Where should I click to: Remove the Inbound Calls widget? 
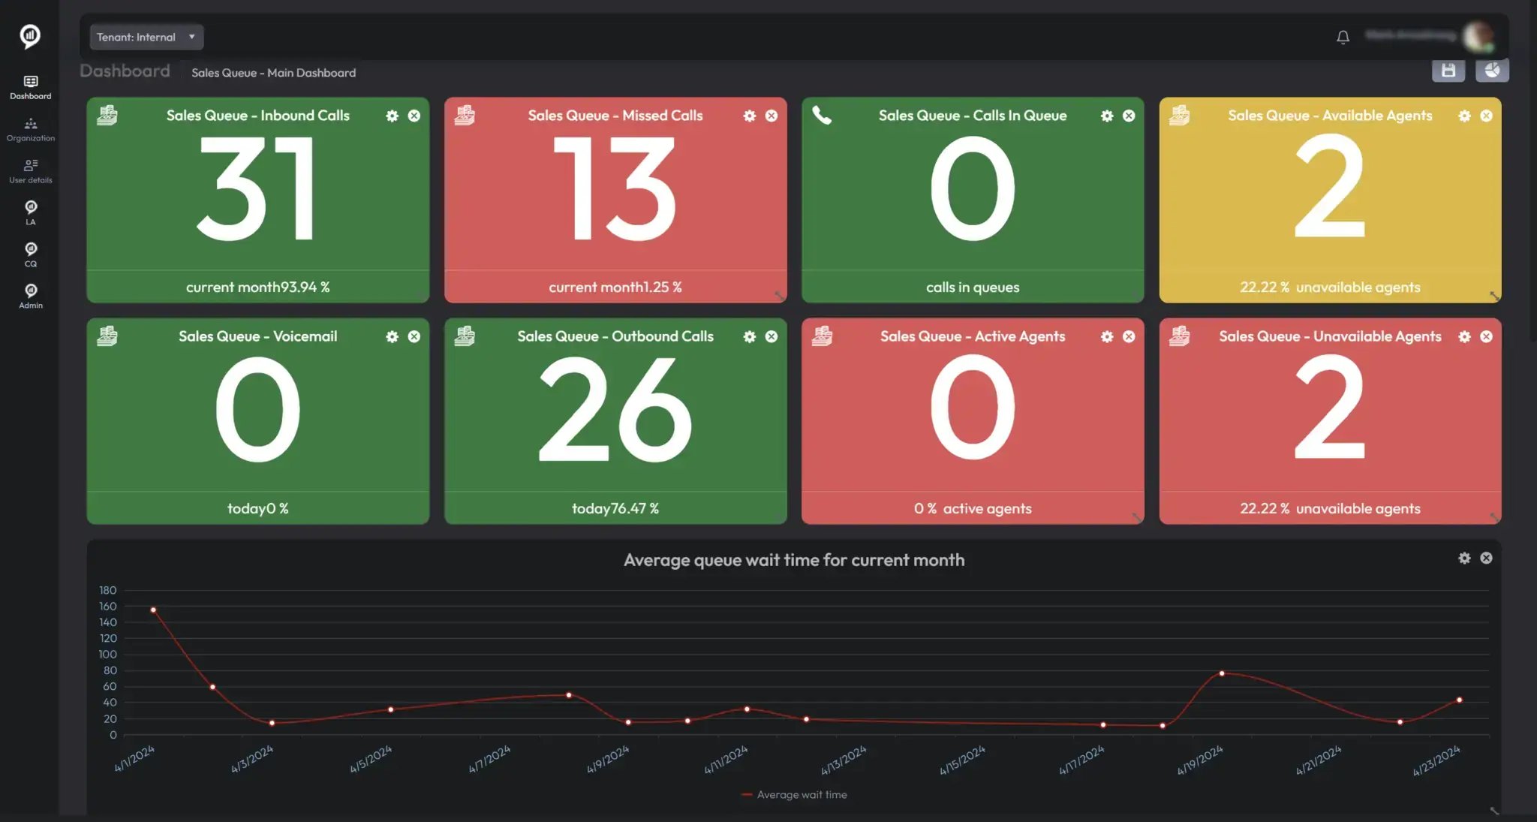414,116
